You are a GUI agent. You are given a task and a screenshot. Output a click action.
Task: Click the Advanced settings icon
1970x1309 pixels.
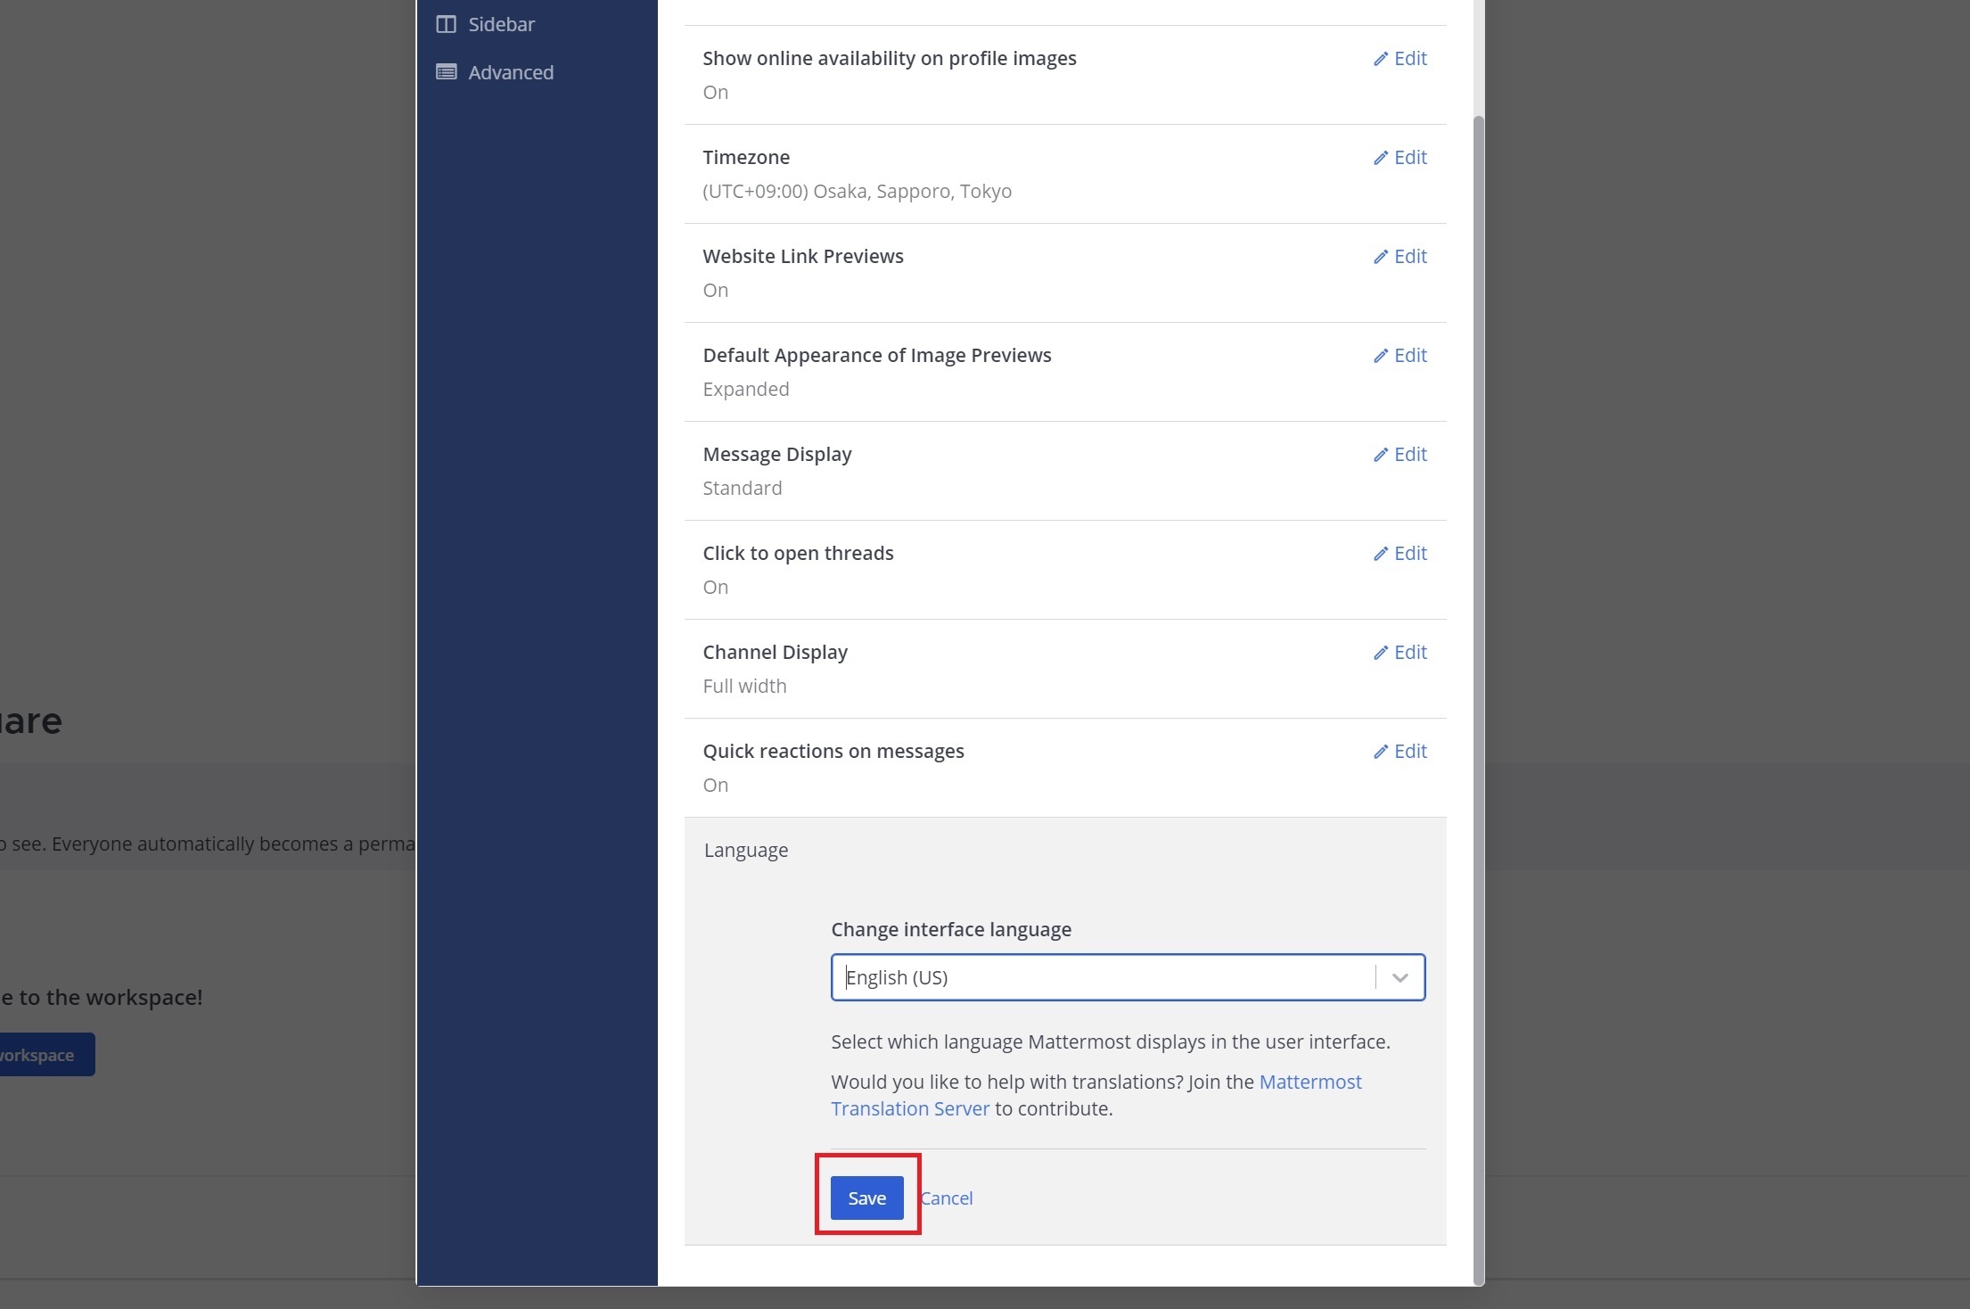[x=446, y=72]
